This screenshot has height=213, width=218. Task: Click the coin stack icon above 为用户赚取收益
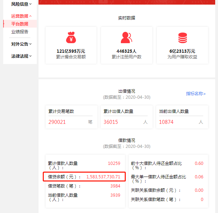point(183,38)
